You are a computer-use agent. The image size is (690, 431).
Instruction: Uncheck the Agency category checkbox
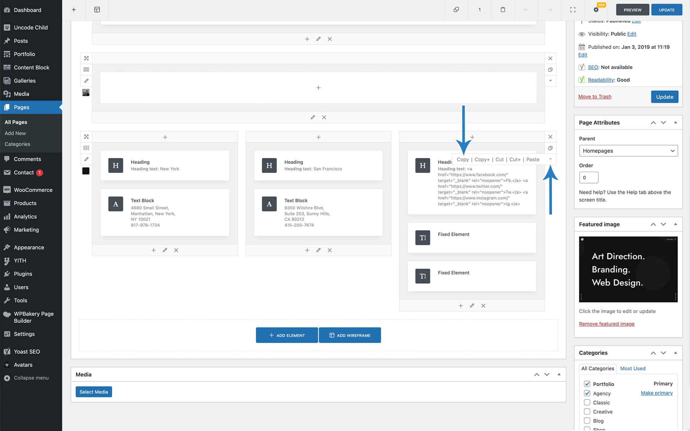587,393
